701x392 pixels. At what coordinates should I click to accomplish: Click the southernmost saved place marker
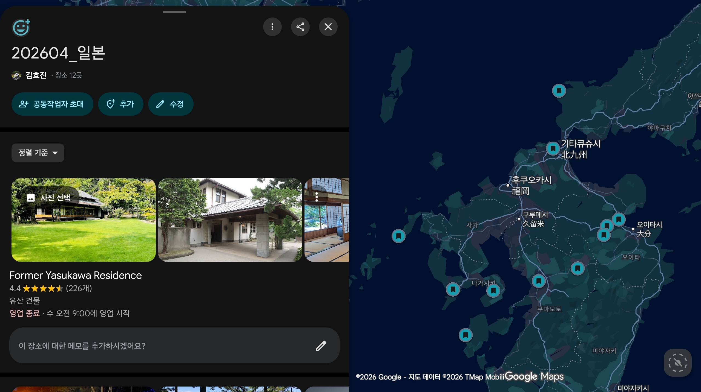(x=466, y=335)
